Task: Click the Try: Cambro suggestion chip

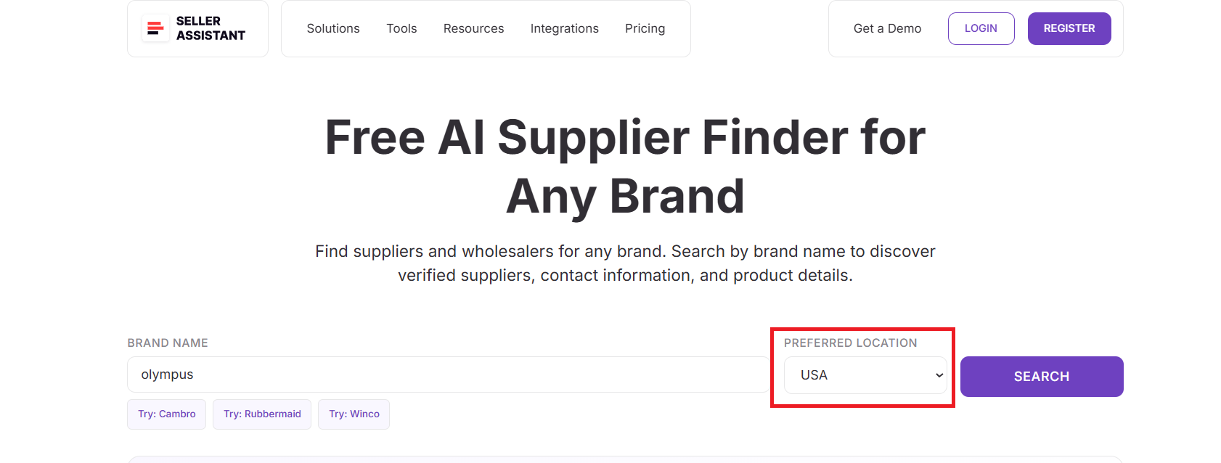Action: point(166,414)
